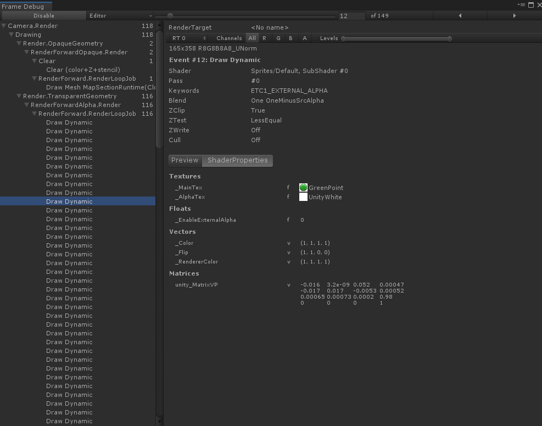This screenshot has width=542, height=426.
Task: Click the GreenPoint texture thumbnail
Action: pos(303,187)
